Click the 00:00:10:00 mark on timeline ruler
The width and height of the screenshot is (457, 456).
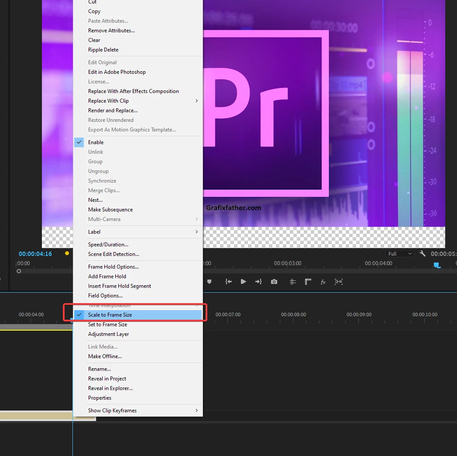click(x=425, y=314)
